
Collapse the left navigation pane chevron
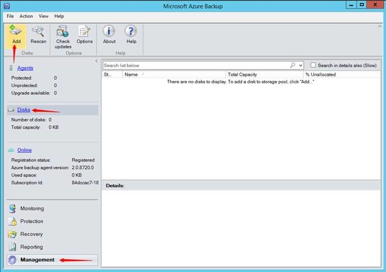(96, 61)
